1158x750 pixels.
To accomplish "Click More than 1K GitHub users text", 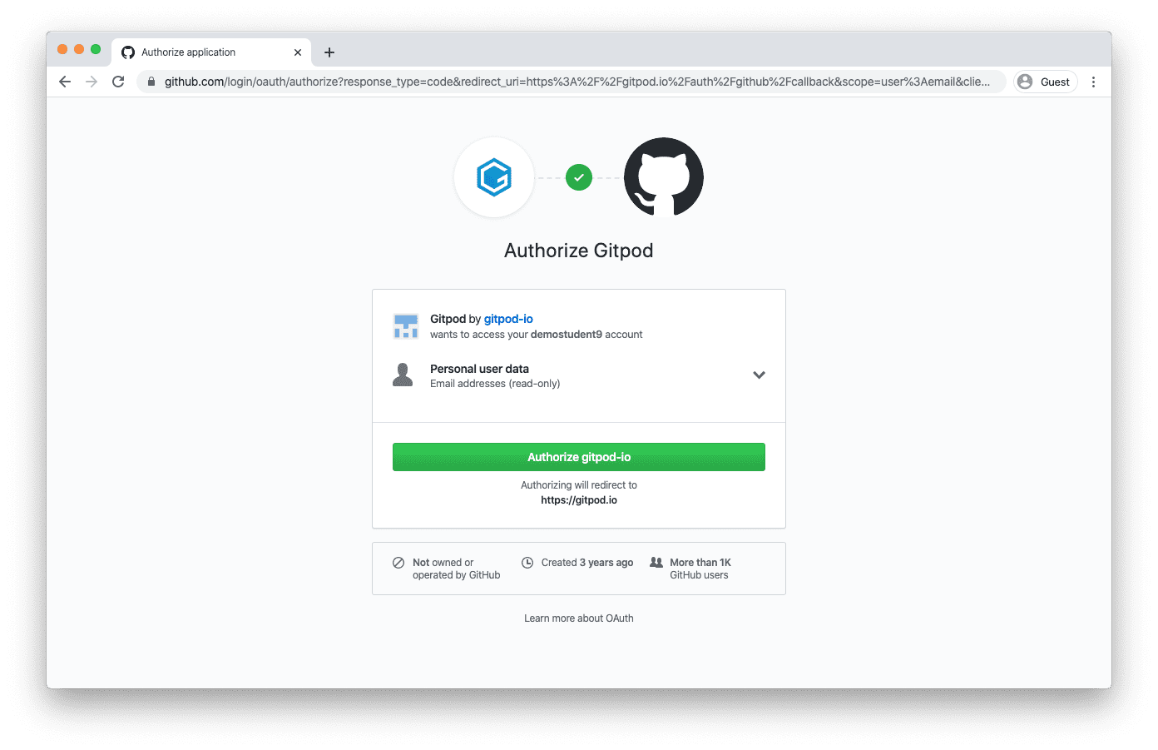I will 700,569.
